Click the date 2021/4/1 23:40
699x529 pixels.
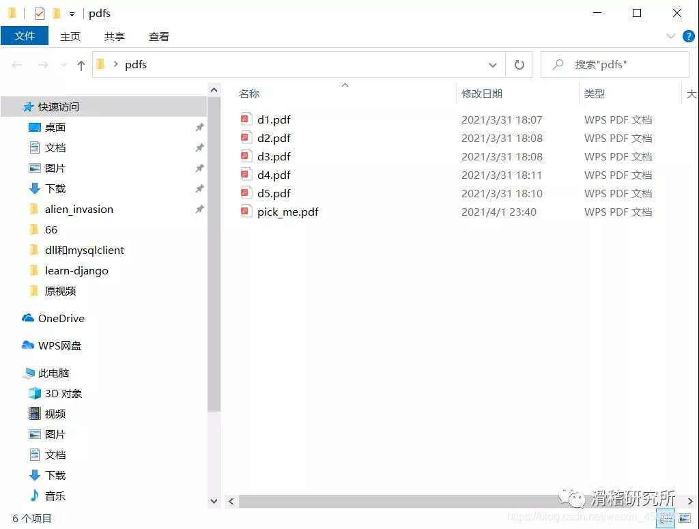tap(499, 212)
